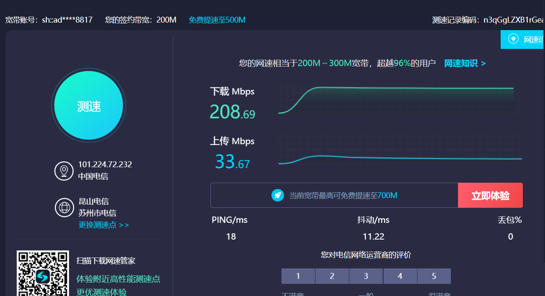Click the packet loss value 0

pos(510,237)
